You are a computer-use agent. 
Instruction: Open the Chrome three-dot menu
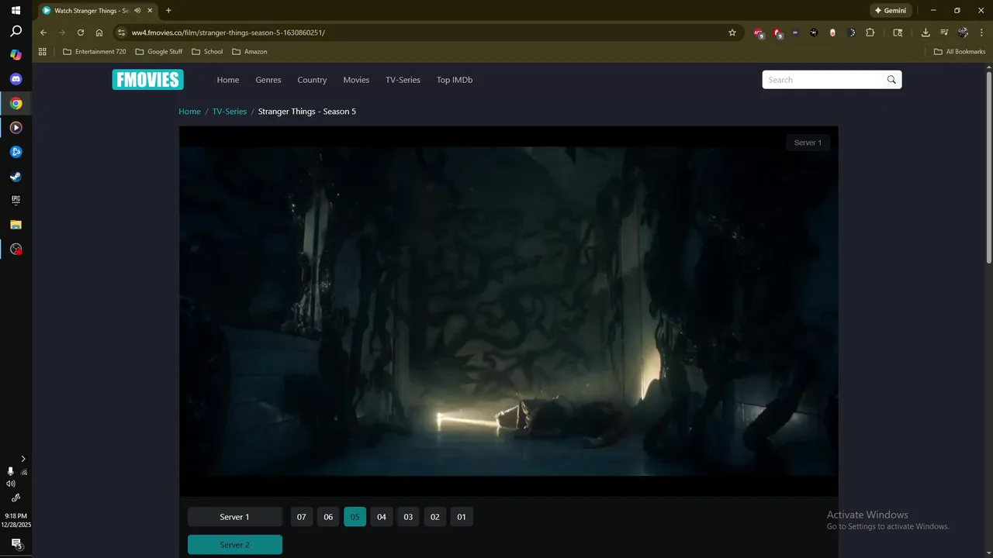(x=981, y=33)
